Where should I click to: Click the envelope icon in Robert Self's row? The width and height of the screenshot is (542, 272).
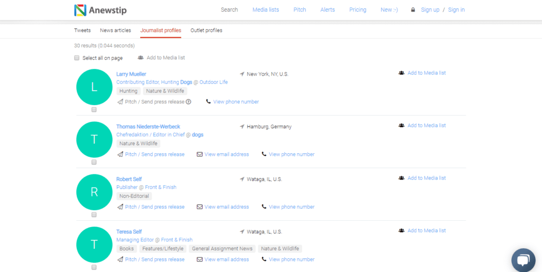pyautogui.click(x=200, y=207)
